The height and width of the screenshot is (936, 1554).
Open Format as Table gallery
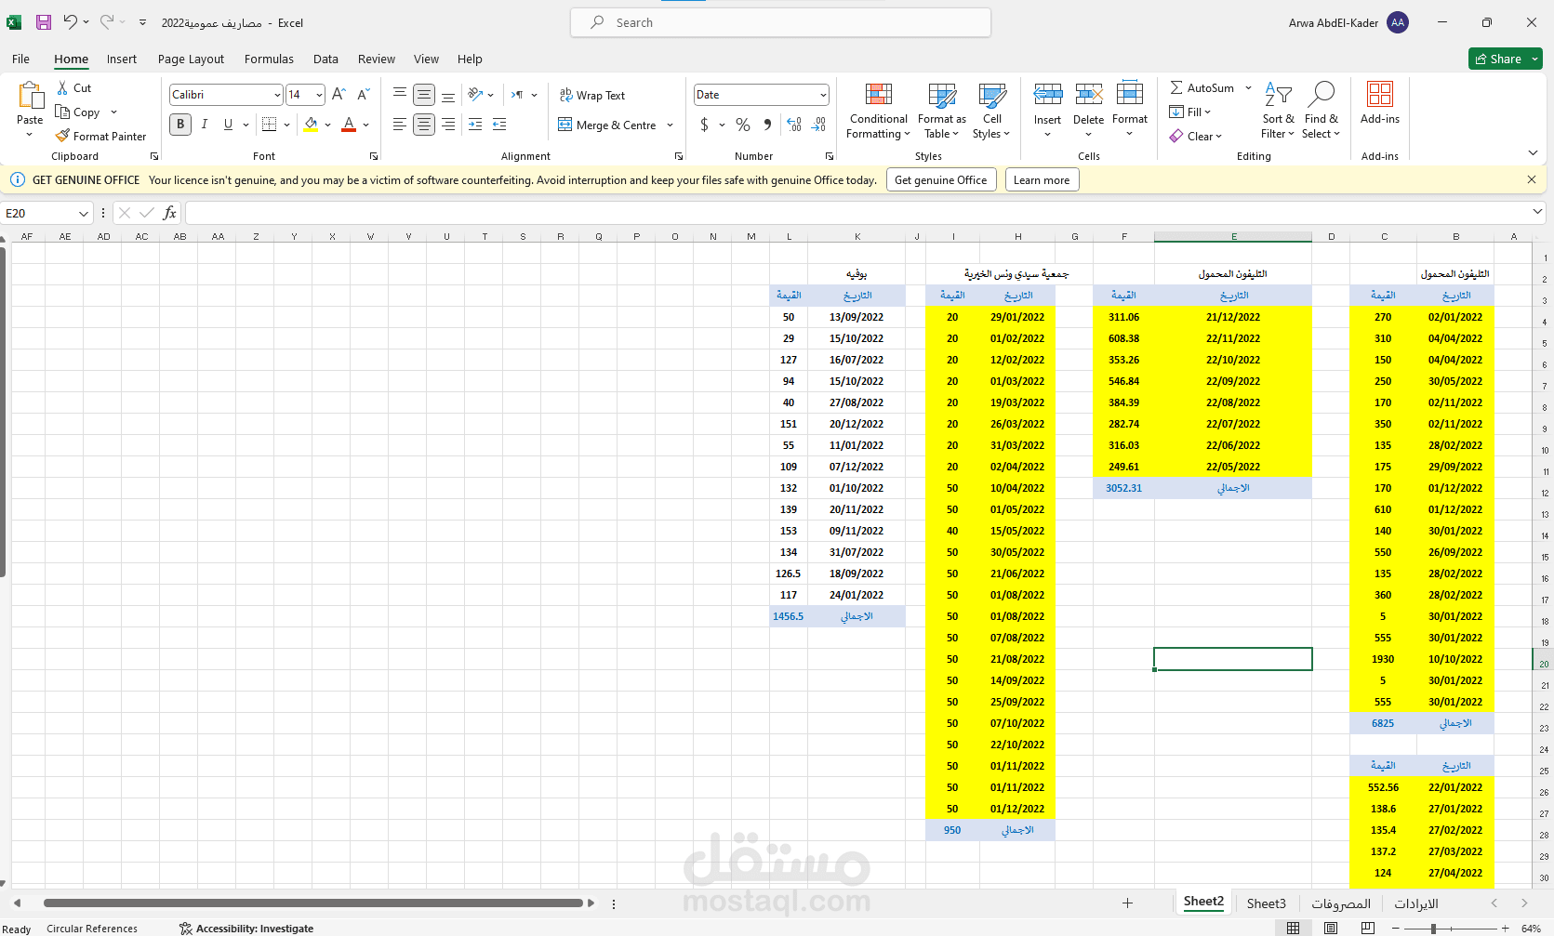coord(941,111)
